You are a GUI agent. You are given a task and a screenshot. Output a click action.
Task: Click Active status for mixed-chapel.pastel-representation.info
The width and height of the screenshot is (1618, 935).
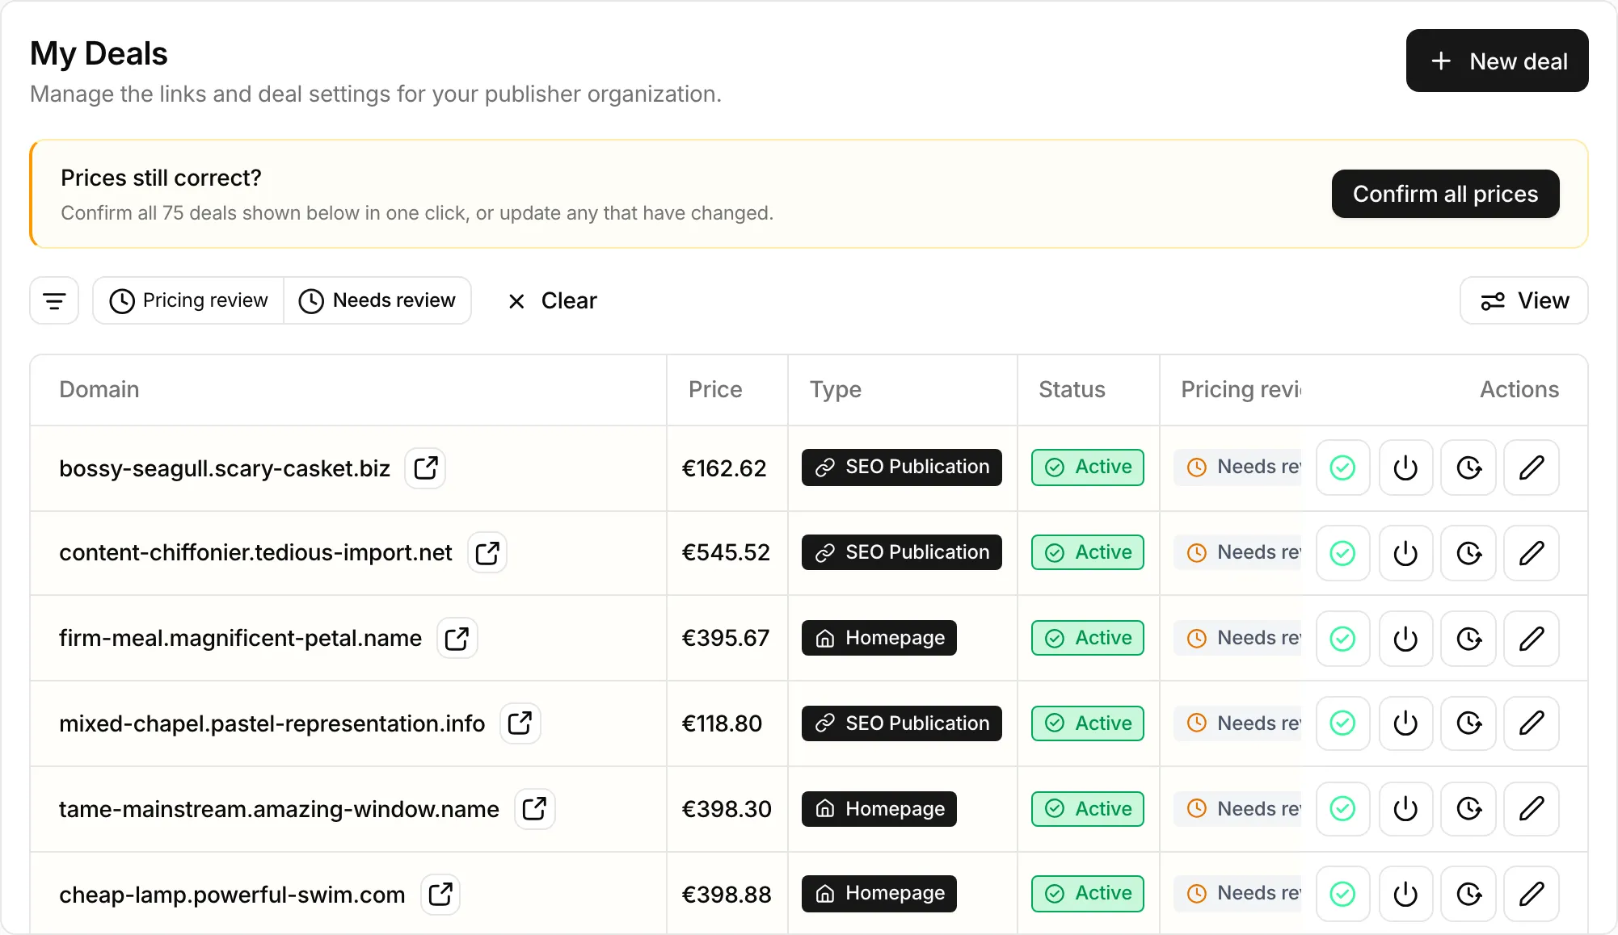(x=1087, y=723)
